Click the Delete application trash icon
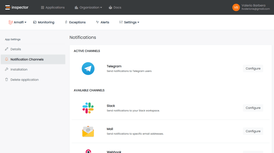 [7, 80]
